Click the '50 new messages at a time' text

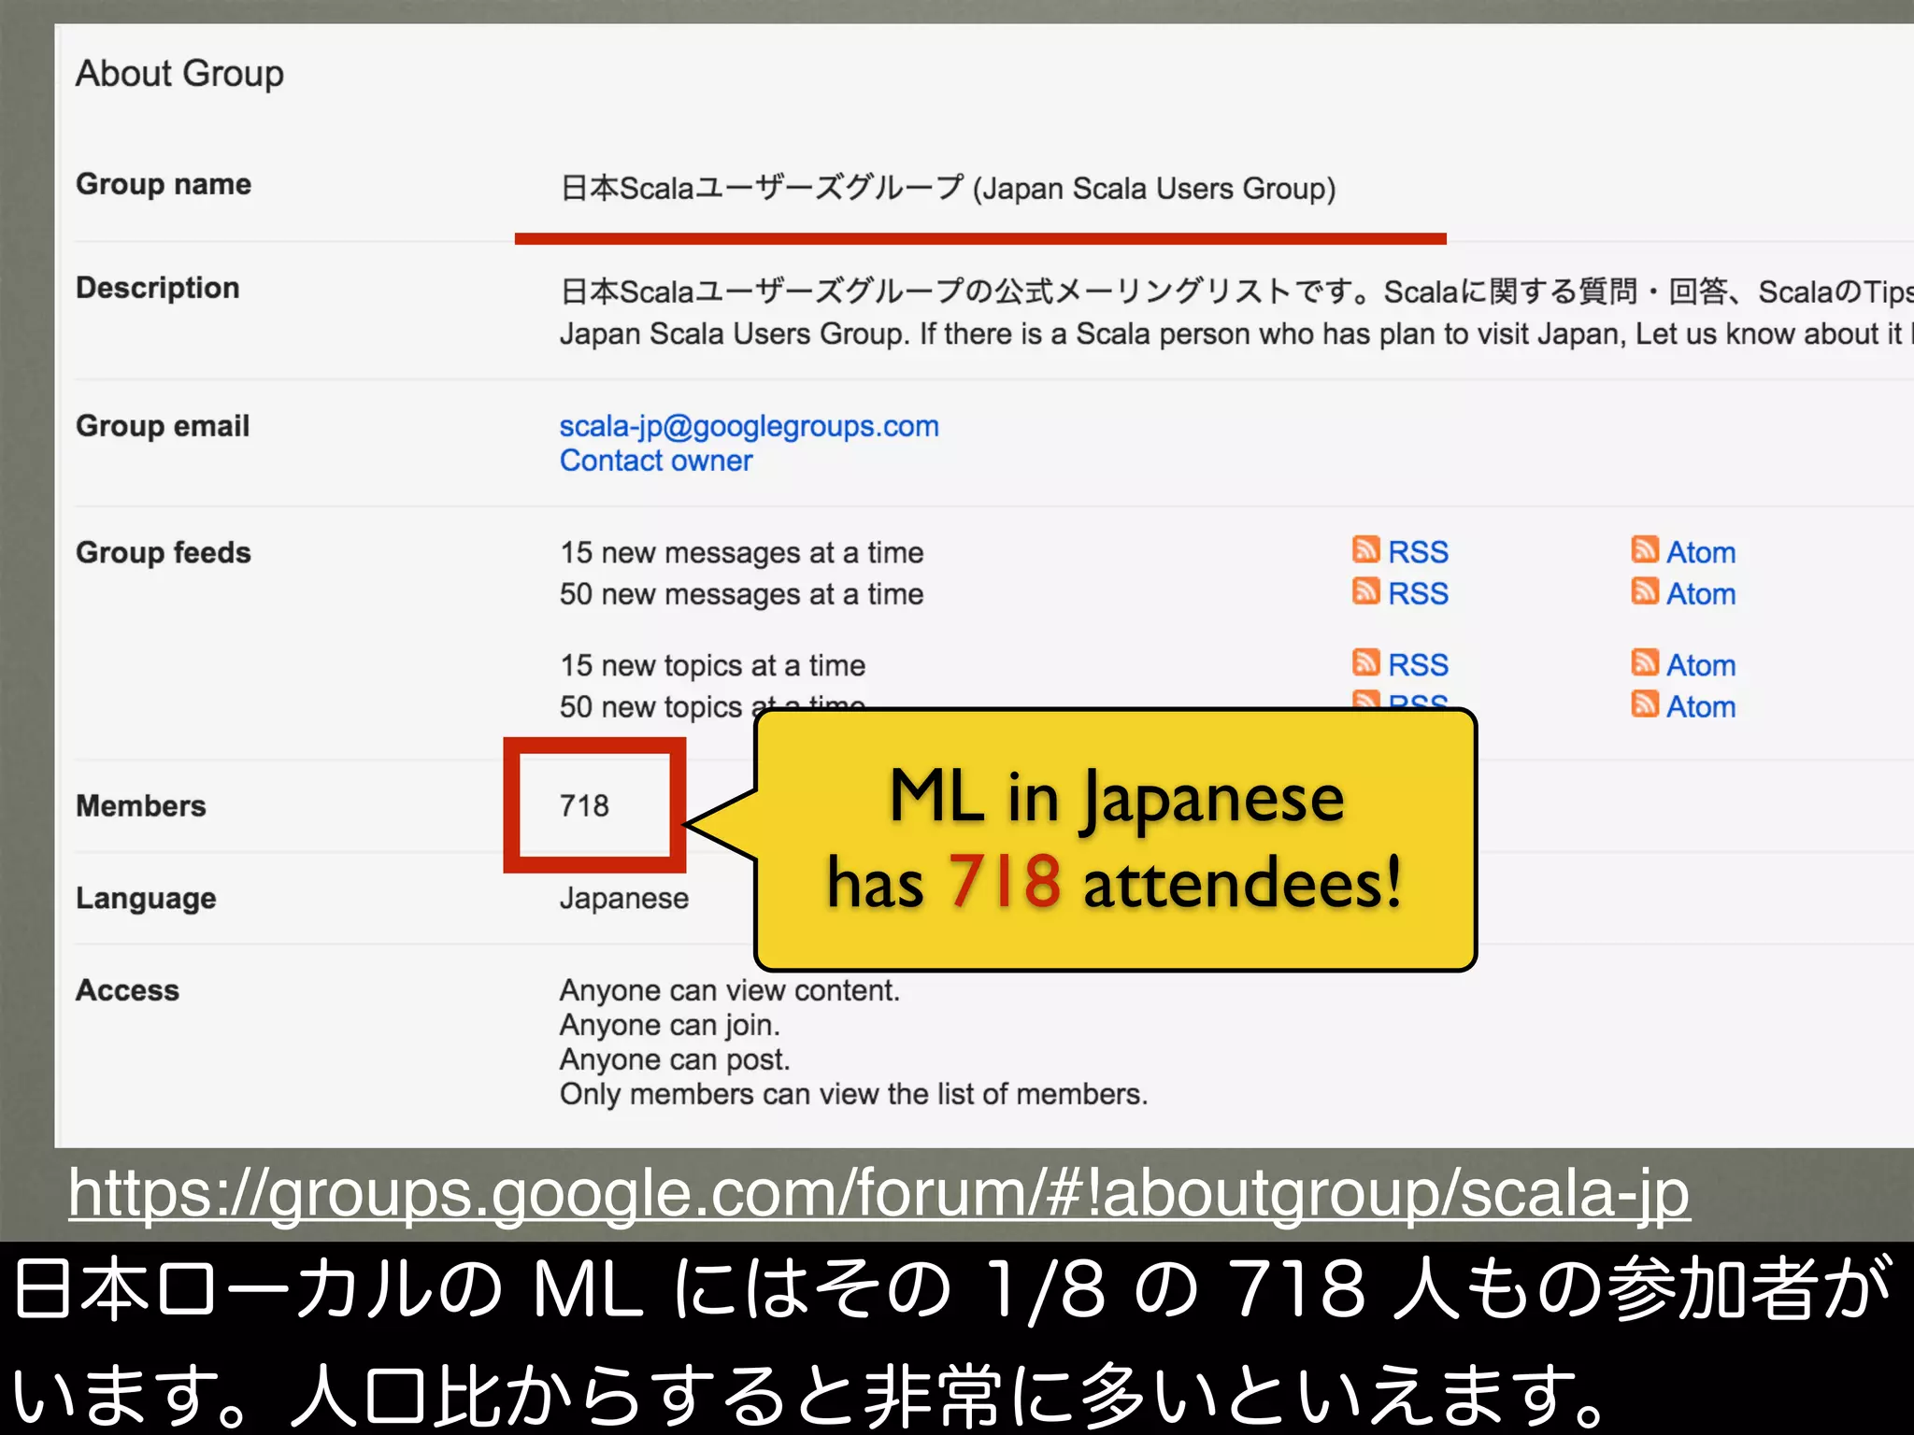coord(741,594)
